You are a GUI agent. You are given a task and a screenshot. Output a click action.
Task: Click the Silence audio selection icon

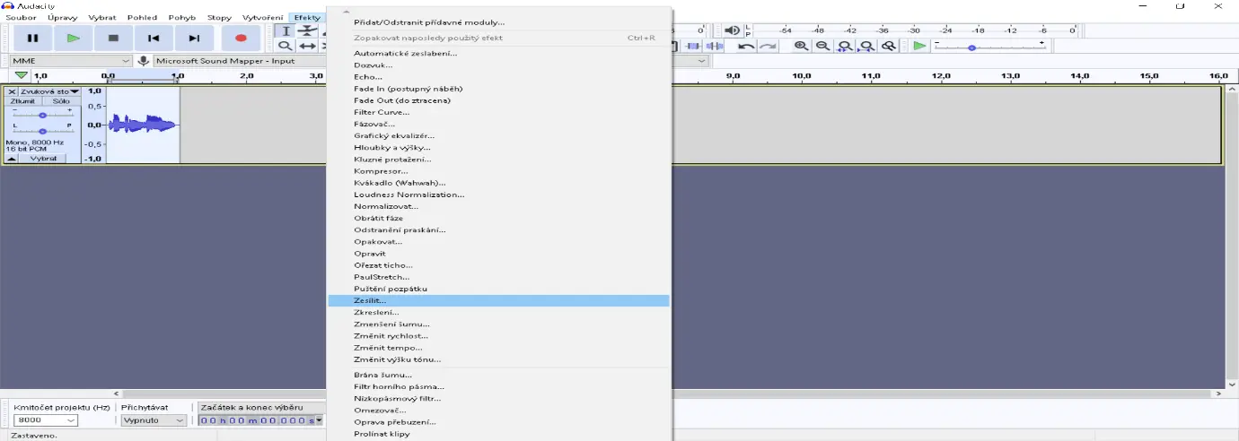tap(715, 46)
